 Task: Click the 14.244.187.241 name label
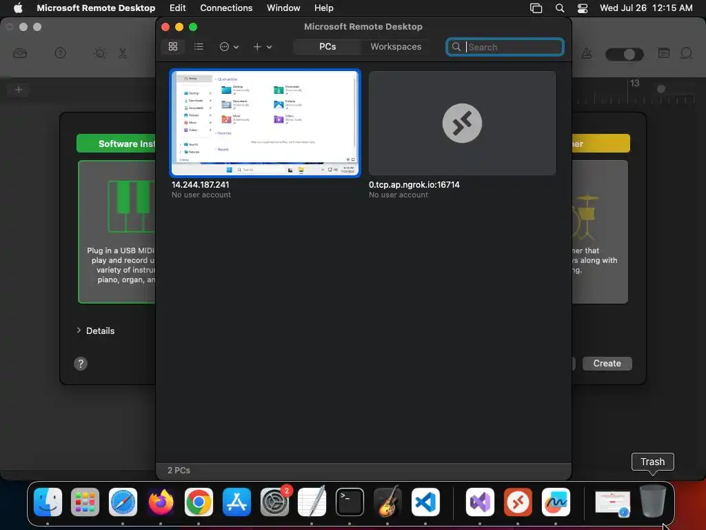(x=201, y=185)
